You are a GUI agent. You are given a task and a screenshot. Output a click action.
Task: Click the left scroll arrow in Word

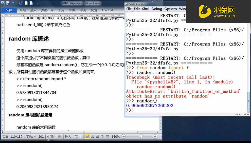tap(2, 132)
